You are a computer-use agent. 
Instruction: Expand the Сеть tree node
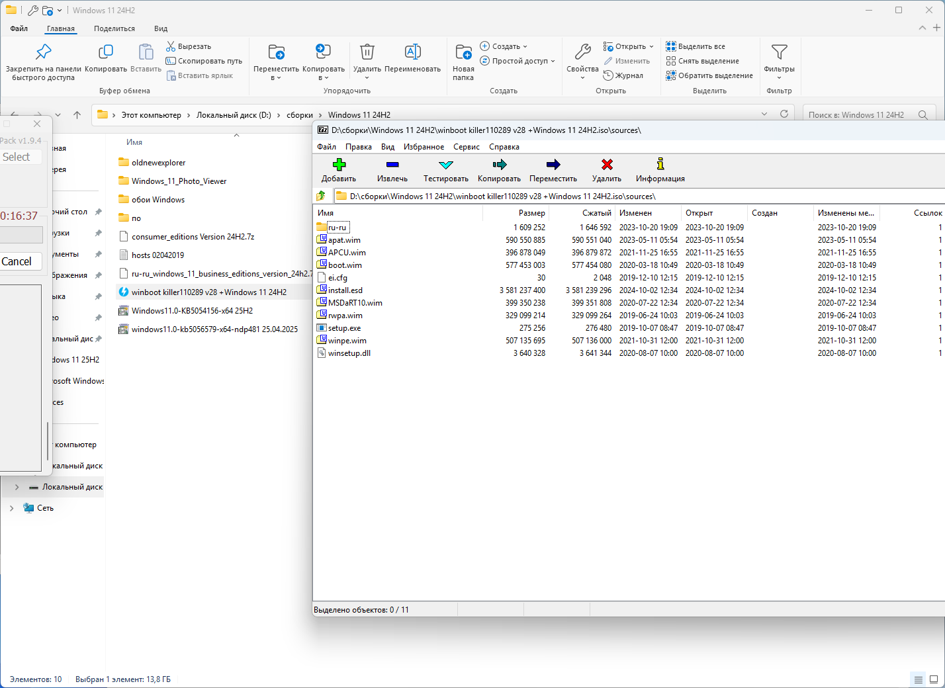pyautogui.click(x=11, y=508)
